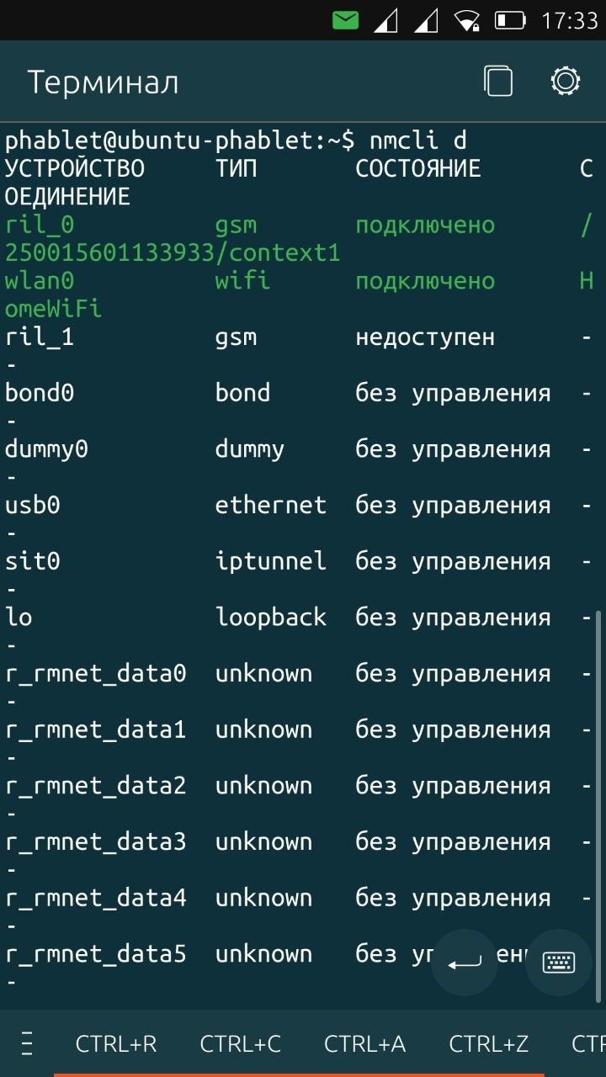Send the CTRL+Z shortcut
Viewport: 606px width, 1077px height.
tap(489, 1044)
